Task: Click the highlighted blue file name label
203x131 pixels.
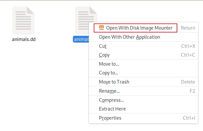Action: [81, 39]
